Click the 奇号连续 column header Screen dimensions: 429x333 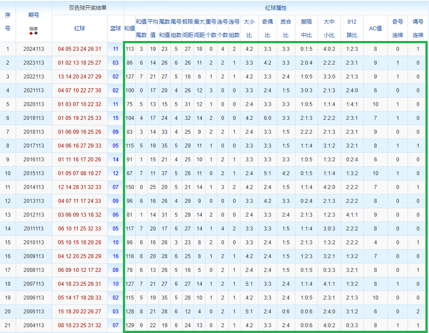click(398, 29)
